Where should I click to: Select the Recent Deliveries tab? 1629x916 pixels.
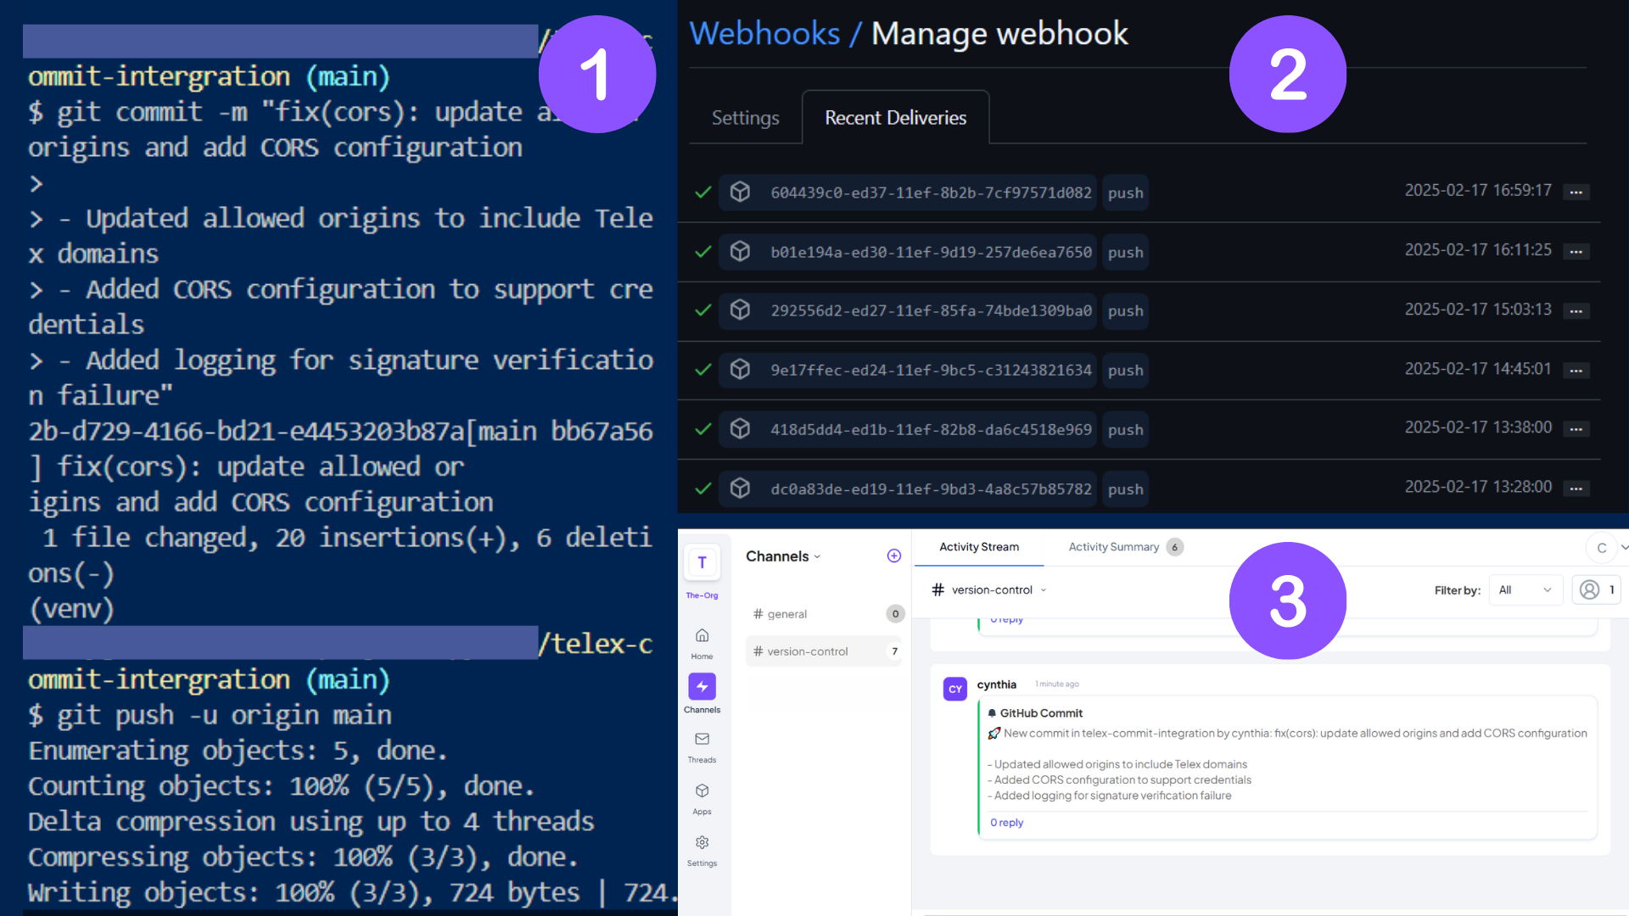click(x=895, y=118)
